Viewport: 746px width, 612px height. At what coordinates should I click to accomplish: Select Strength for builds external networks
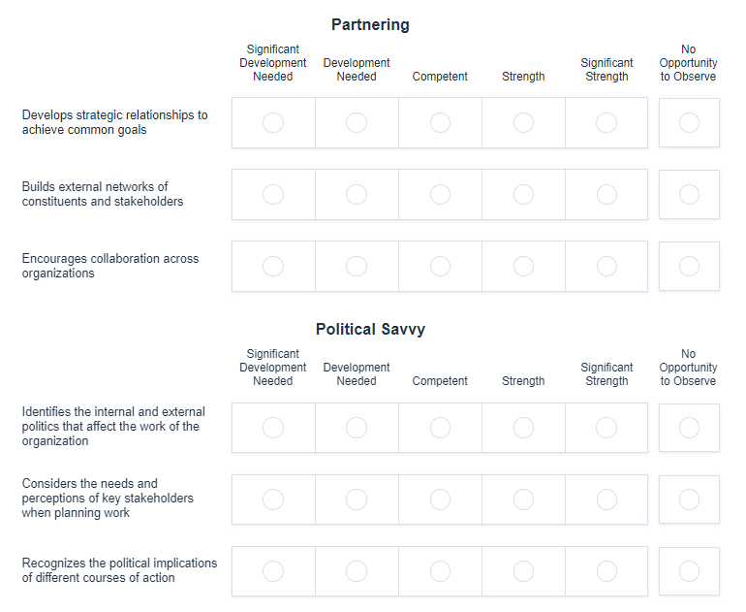[x=523, y=194]
